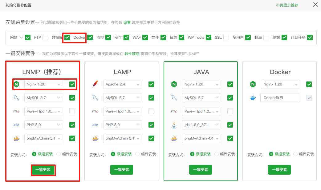Click the PHP icon in LNMP card
Image resolution: width=321 pixels, height=190 pixels.
16,125
